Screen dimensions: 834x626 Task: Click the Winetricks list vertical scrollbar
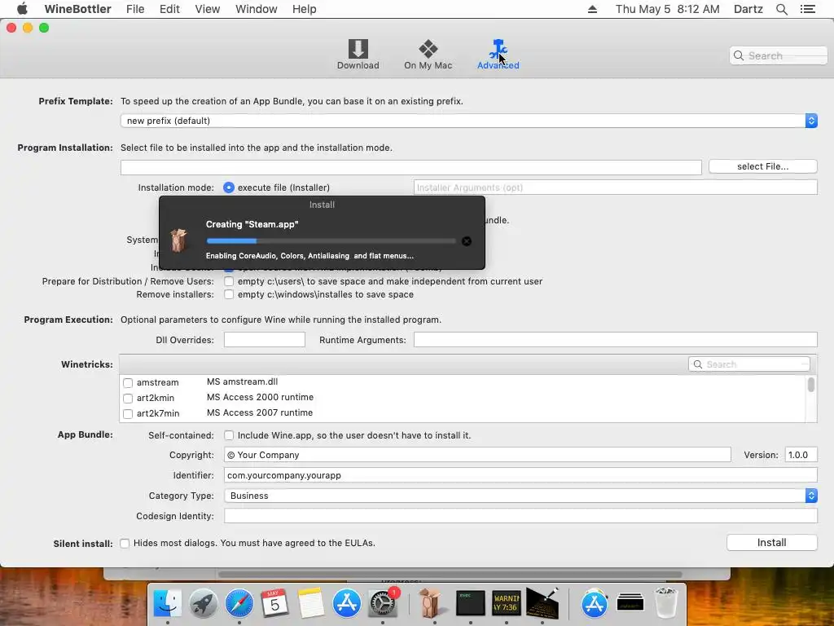811,385
